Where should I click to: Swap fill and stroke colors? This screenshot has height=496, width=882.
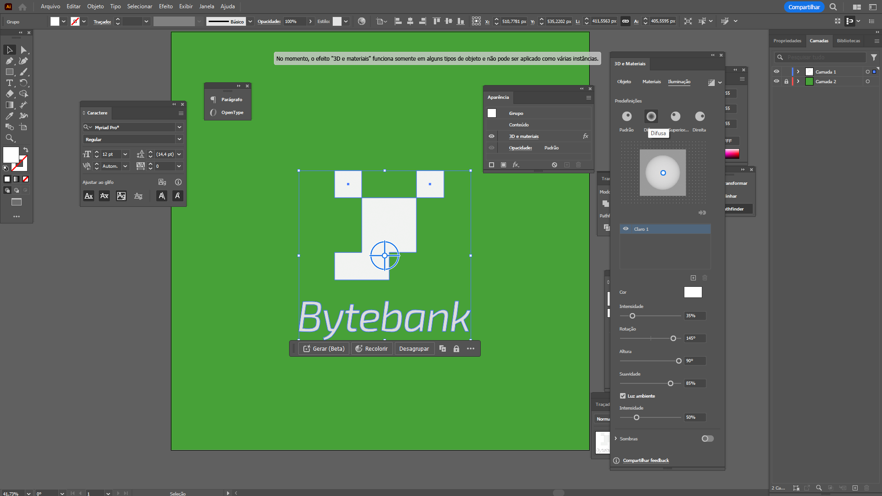(26, 150)
